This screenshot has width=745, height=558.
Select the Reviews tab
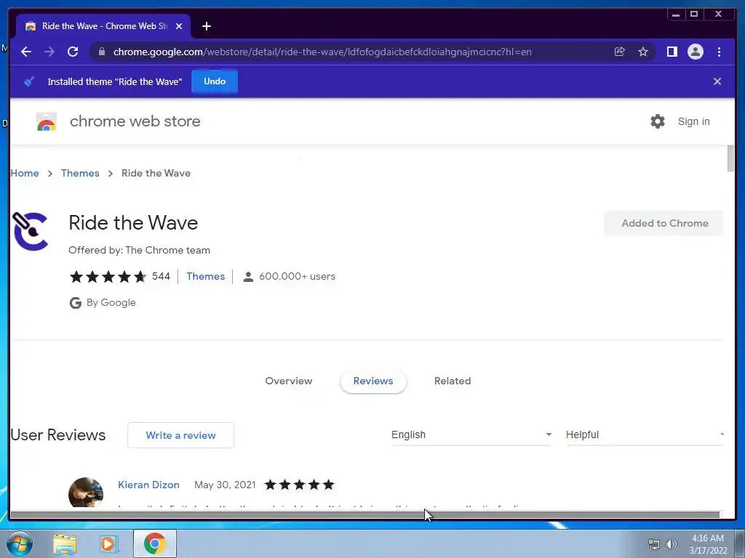coord(373,381)
